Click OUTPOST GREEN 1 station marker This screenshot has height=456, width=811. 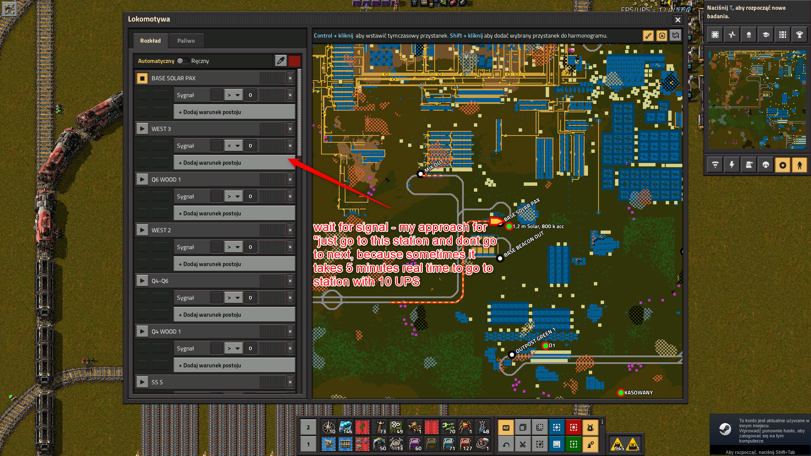(x=512, y=354)
